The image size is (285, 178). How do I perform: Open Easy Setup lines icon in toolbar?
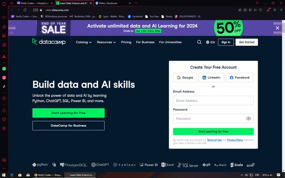point(275,10)
